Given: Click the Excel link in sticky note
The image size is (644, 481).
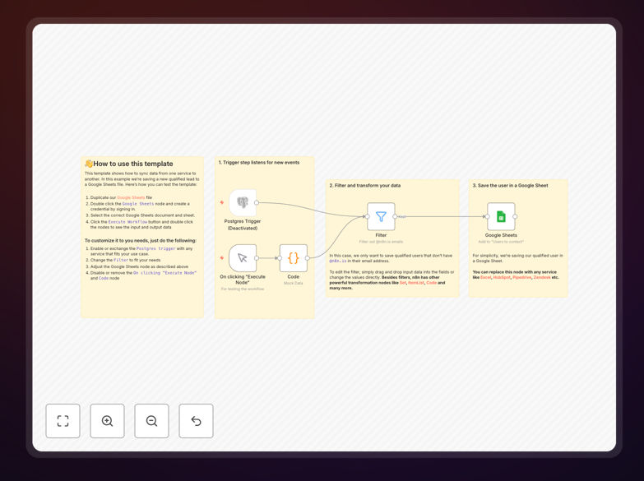Looking at the screenshot, I should click(x=485, y=277).
